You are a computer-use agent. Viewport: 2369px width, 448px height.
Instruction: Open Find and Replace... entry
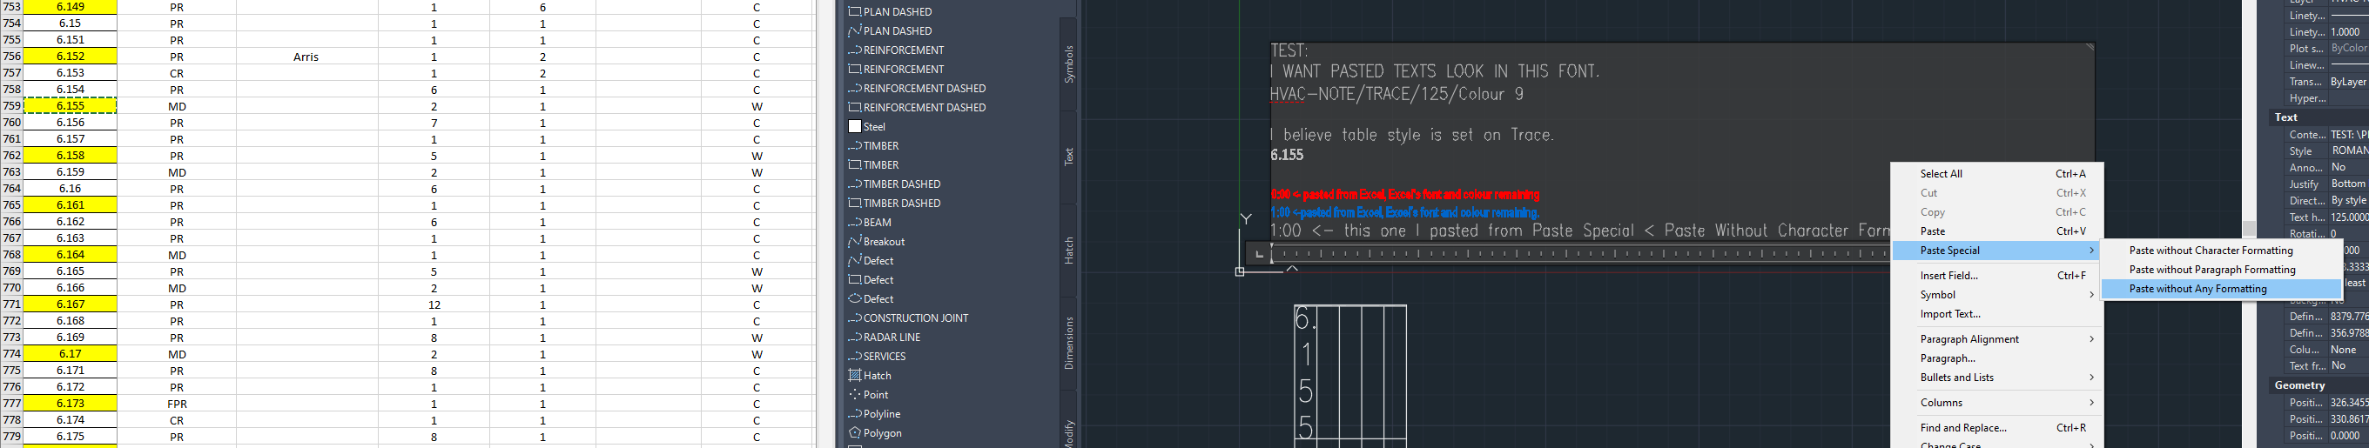coord(1996,428)
